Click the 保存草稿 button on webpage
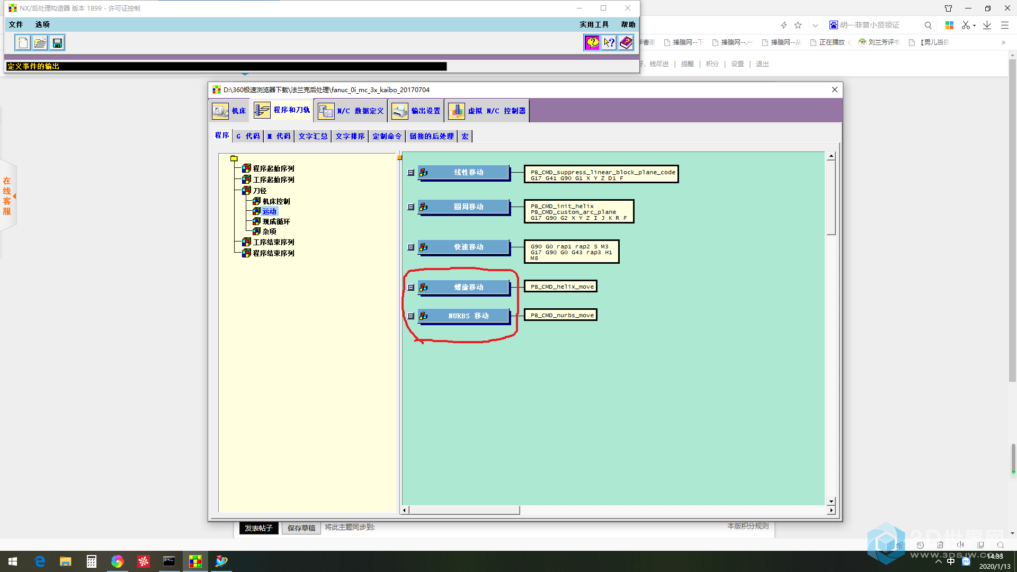1017x572 pixels. 301,528
